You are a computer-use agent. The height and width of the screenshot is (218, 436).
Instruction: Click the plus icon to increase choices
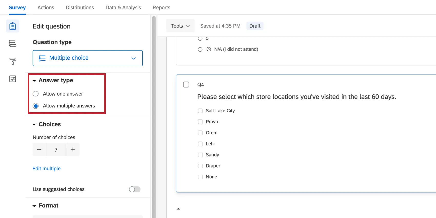tap(73, 150)
